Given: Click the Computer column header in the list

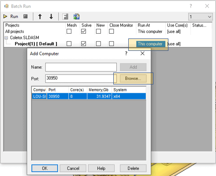Looking at the screenshot, I should click(x=39, y=90).
